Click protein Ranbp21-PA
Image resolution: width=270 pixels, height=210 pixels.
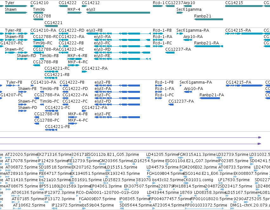click(x=210, y=98)
